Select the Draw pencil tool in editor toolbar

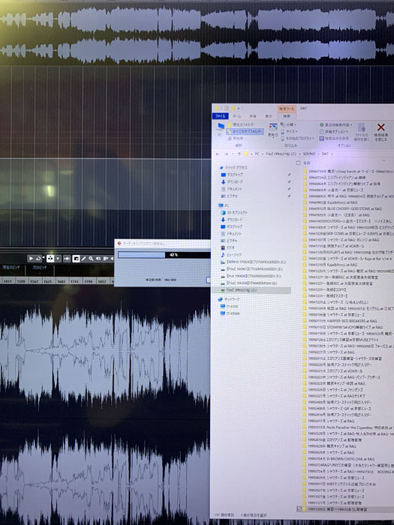pyautogui.click(x=83, y=259)
